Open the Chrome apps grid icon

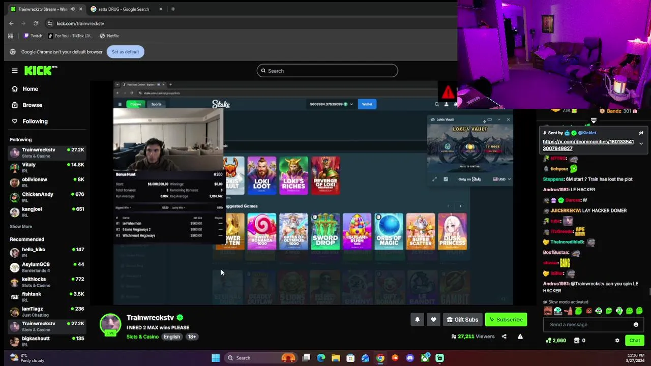[x=11, y=36]
